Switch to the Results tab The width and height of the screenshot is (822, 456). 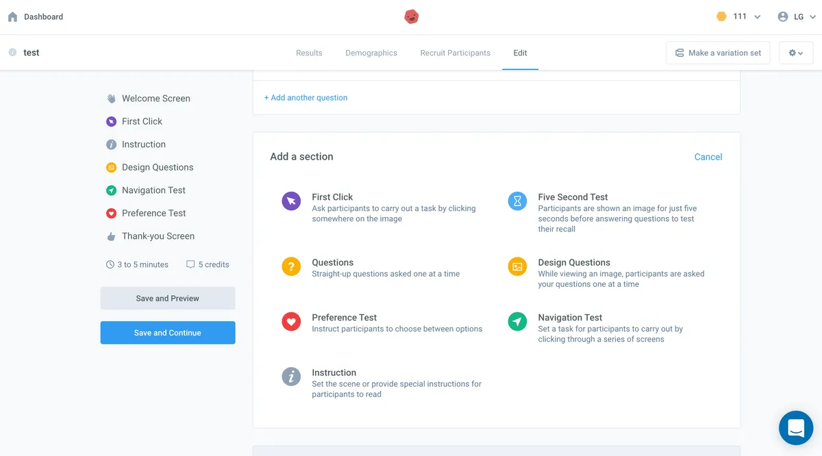coord(309,53)
